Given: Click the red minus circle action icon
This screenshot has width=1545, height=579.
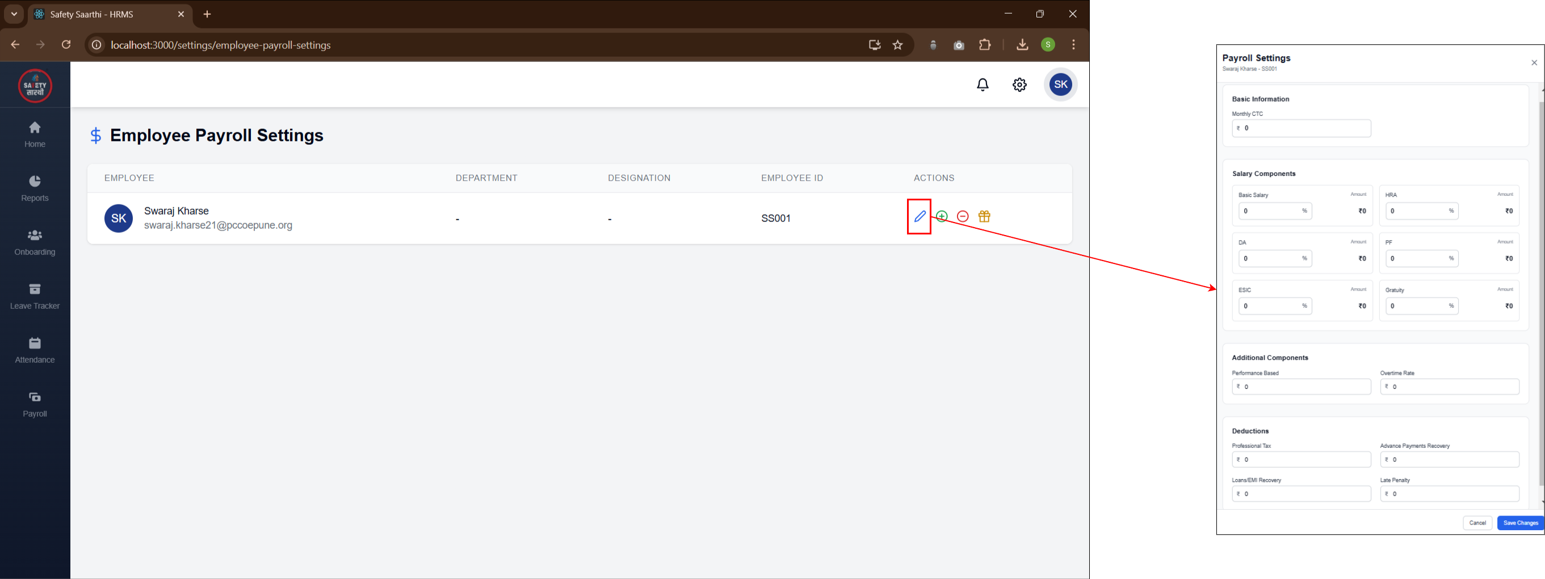Looking at the screenshot, I should [963, 217].
